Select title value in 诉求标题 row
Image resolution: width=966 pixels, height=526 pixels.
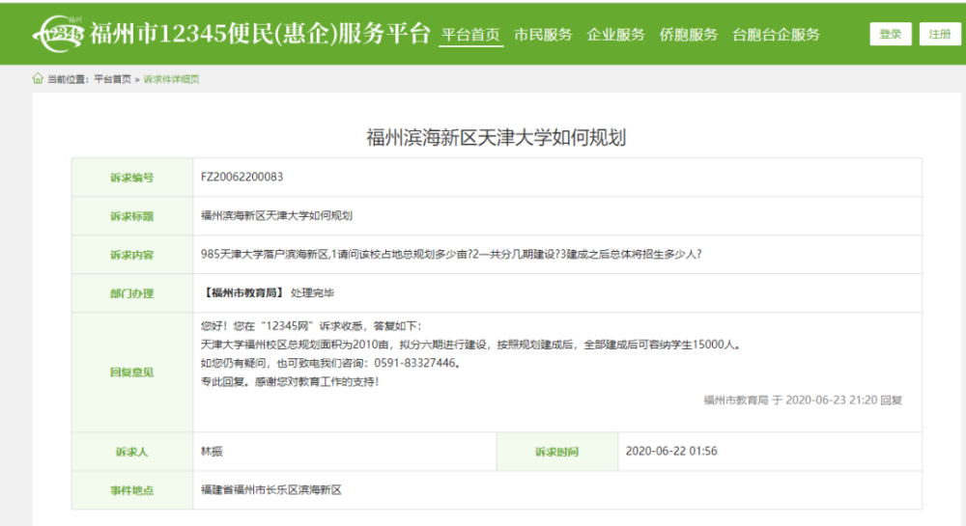[x=276, y=216]
